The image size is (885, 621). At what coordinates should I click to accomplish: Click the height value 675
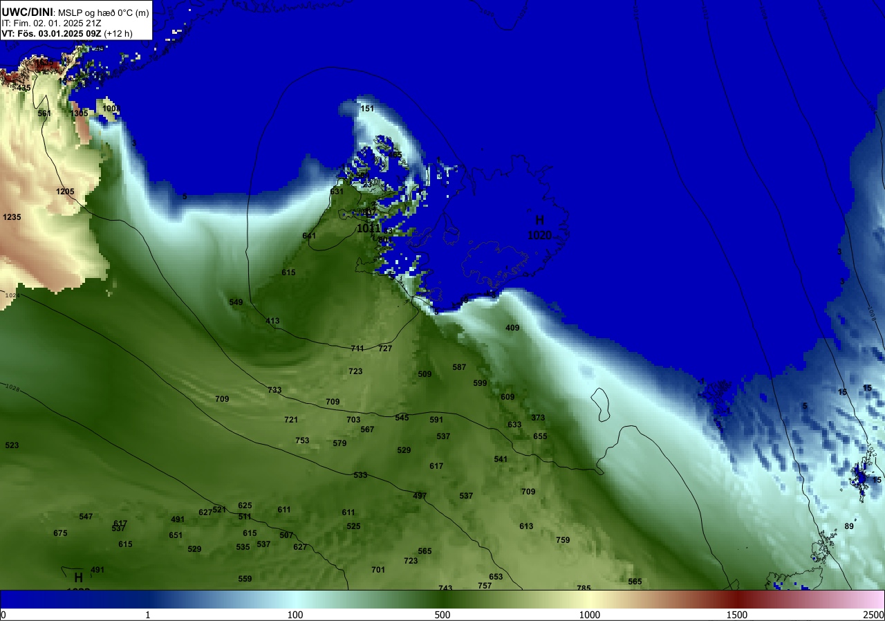click(x=60, y=533)
